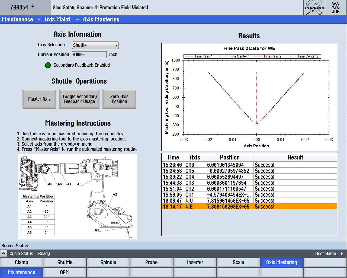Open the Inserter tab
The image size is (347, 278).
195,262
